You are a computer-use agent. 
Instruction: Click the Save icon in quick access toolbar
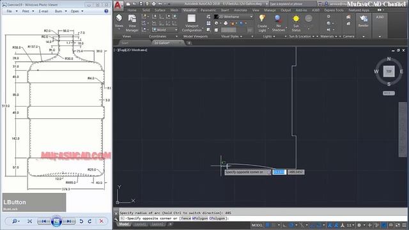tap(141, 4)
